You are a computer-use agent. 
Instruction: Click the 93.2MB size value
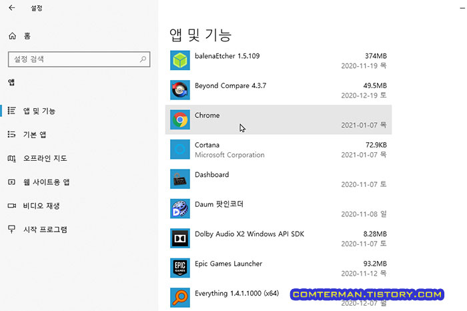pos(375,264)
